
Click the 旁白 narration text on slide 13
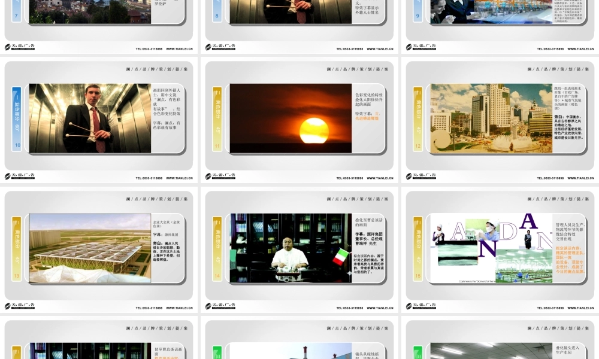[x=167, y=251]
